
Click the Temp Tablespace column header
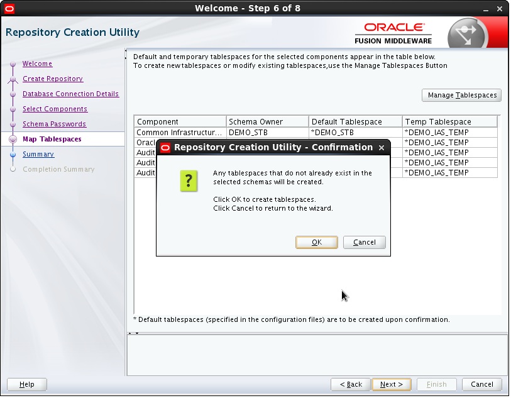click(x=451, y=122)
